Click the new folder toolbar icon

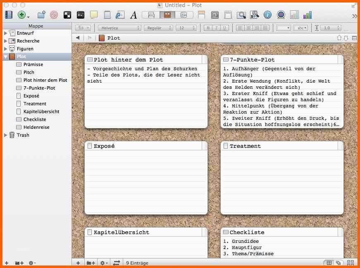pos(41,15)
